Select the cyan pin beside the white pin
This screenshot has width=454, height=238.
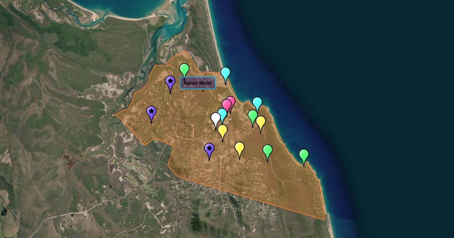click(222, 113)
